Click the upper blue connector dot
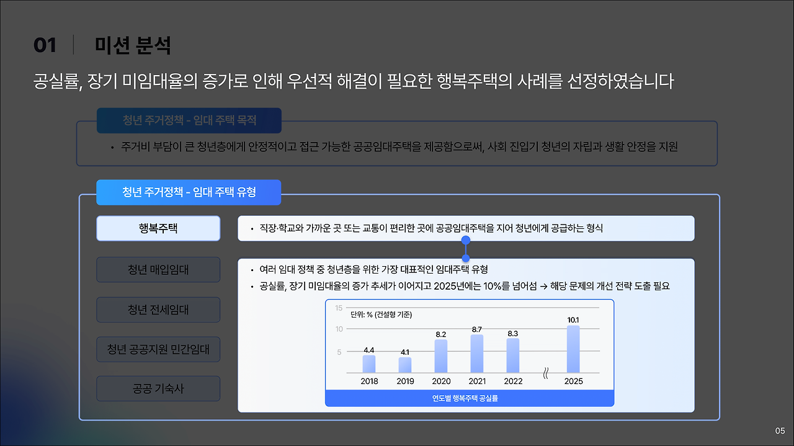Image resolution: width=794 pixels, height=446 pixels. coord(465,239)
